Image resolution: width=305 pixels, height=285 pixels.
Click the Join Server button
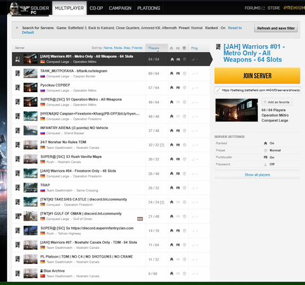(257, 76)
